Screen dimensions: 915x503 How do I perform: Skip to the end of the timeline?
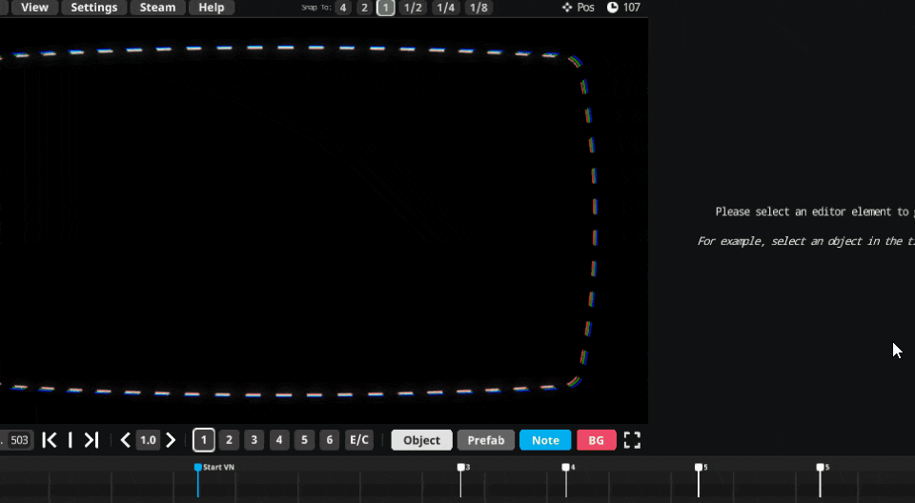(x=91, y=440)
